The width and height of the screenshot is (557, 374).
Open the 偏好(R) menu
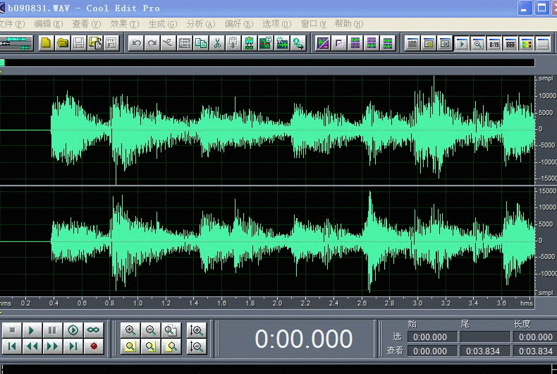click(x=239, y=24)
